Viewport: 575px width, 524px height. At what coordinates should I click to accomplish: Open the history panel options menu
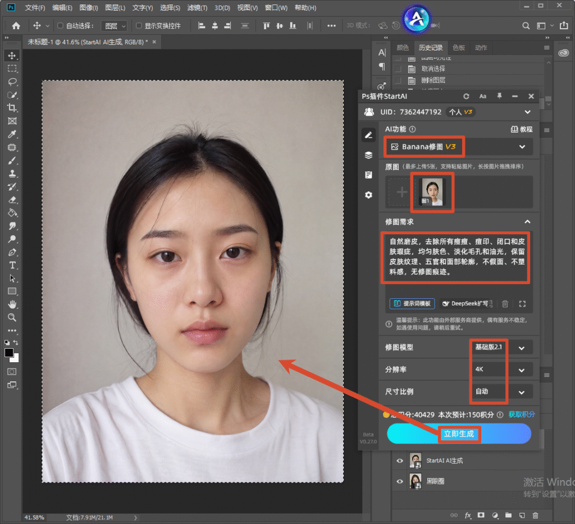[546, 48]
